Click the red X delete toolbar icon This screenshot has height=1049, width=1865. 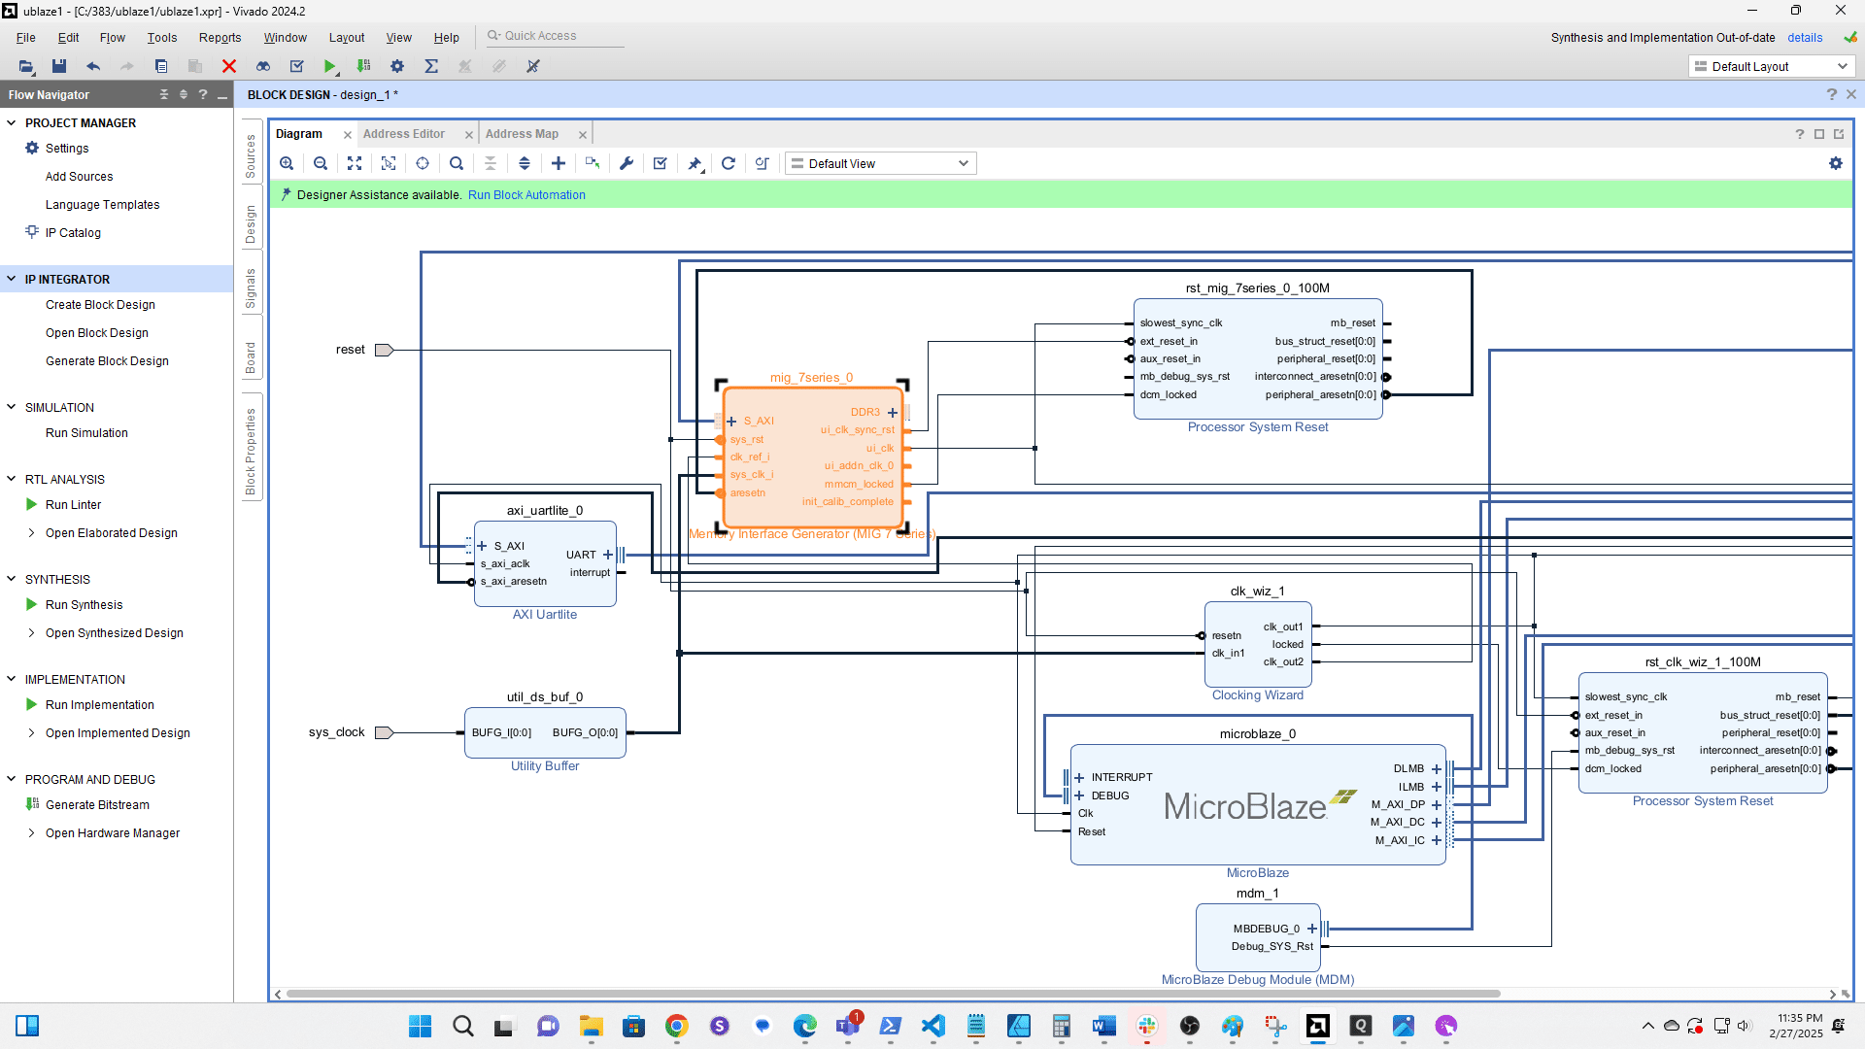click(x=229, y=66)
